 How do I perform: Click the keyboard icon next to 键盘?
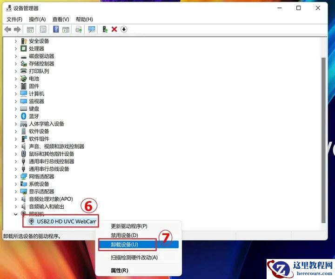click(x=24, y=109)
